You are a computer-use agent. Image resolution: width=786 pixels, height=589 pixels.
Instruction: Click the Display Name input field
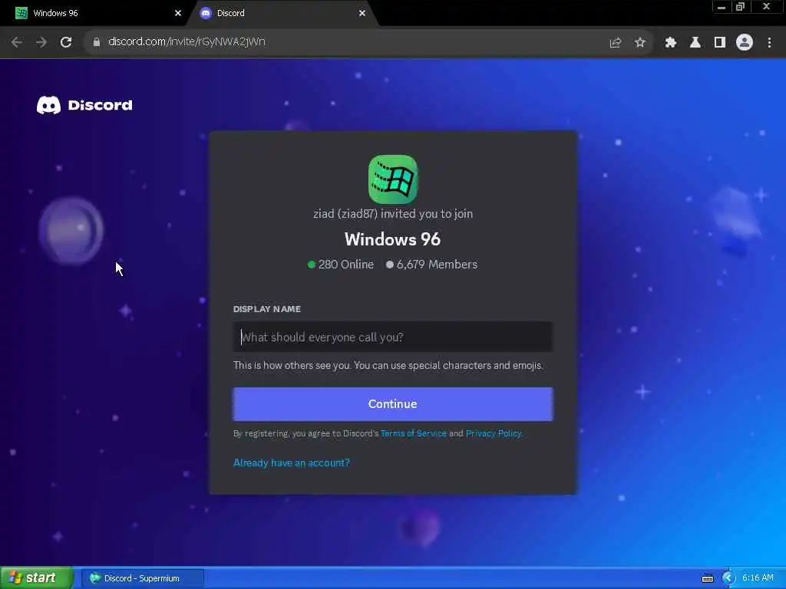[392, 337]
